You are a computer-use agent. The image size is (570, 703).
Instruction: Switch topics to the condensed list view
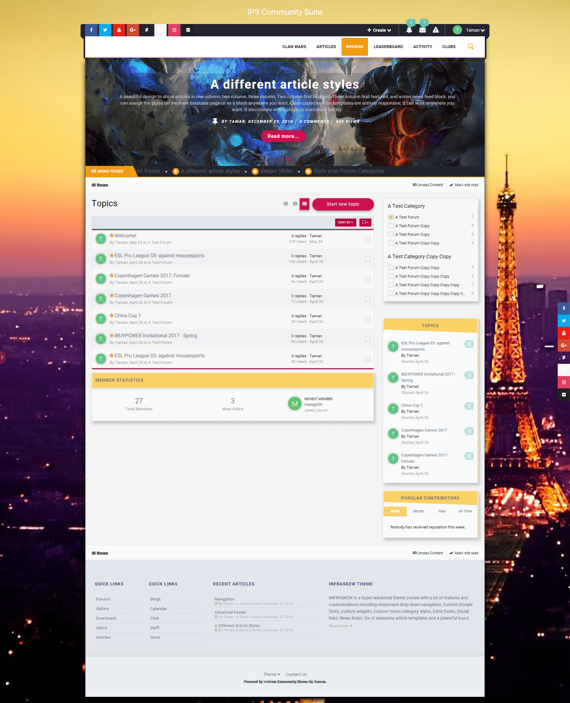(x=286, y=204)
